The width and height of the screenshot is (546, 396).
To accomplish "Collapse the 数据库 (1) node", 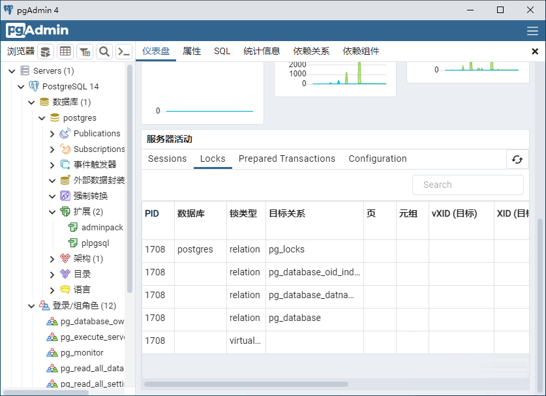I will [31, 102].
